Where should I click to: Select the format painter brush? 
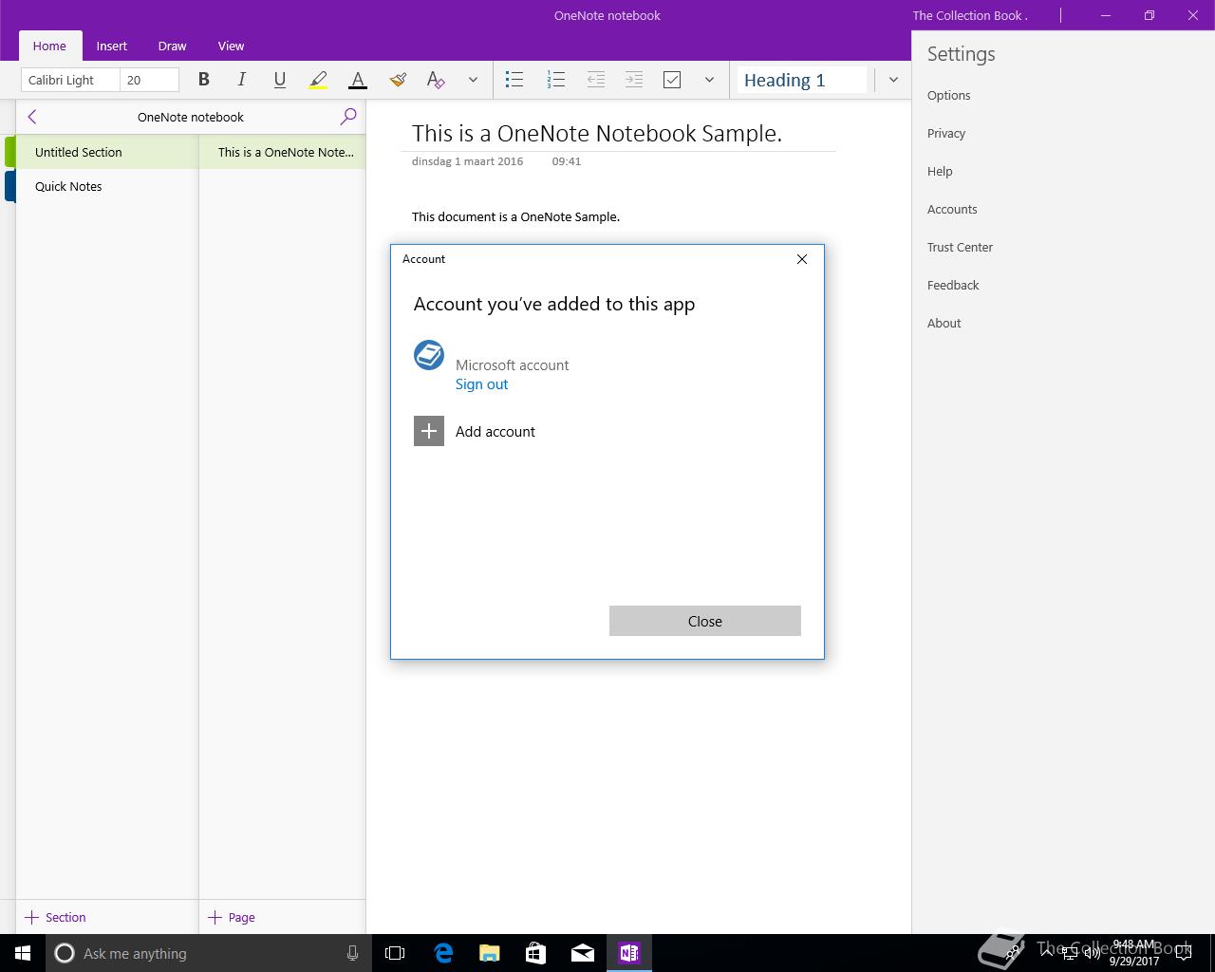[x=398, y=80]
